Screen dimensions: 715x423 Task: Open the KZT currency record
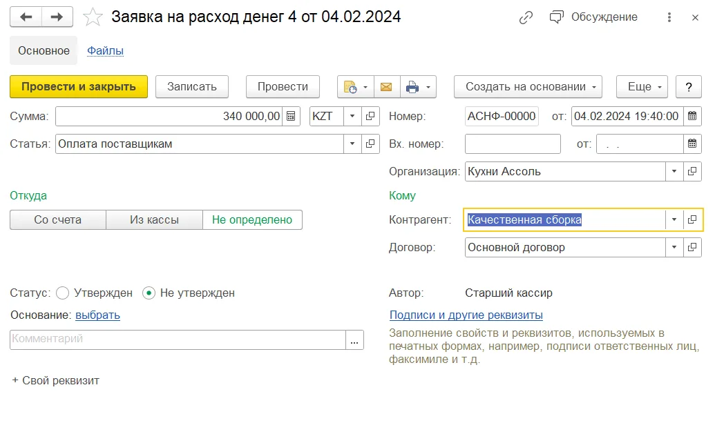pyautogui.click(x=370, y=116)
